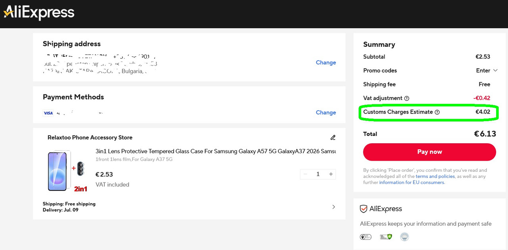
Task: Click the Shipping: Free shipping text
Action: tap(69, 204)
